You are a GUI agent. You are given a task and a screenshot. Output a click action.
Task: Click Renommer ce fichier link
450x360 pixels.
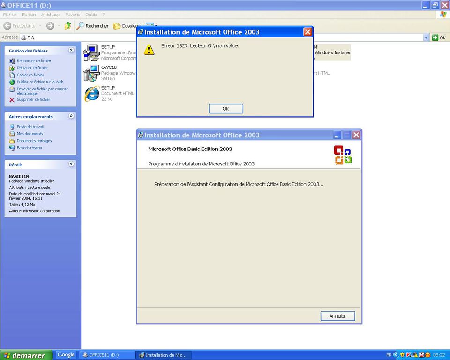[x=34, y=61]
